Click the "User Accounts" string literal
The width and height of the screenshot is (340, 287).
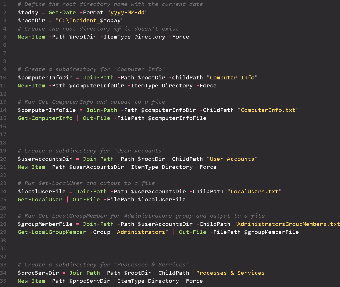[232, 159]
